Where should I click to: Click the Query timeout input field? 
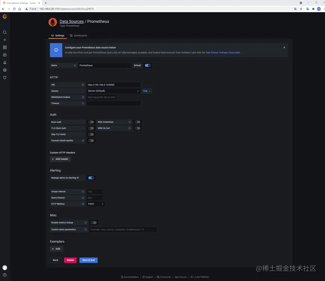(x=94, y=198)
